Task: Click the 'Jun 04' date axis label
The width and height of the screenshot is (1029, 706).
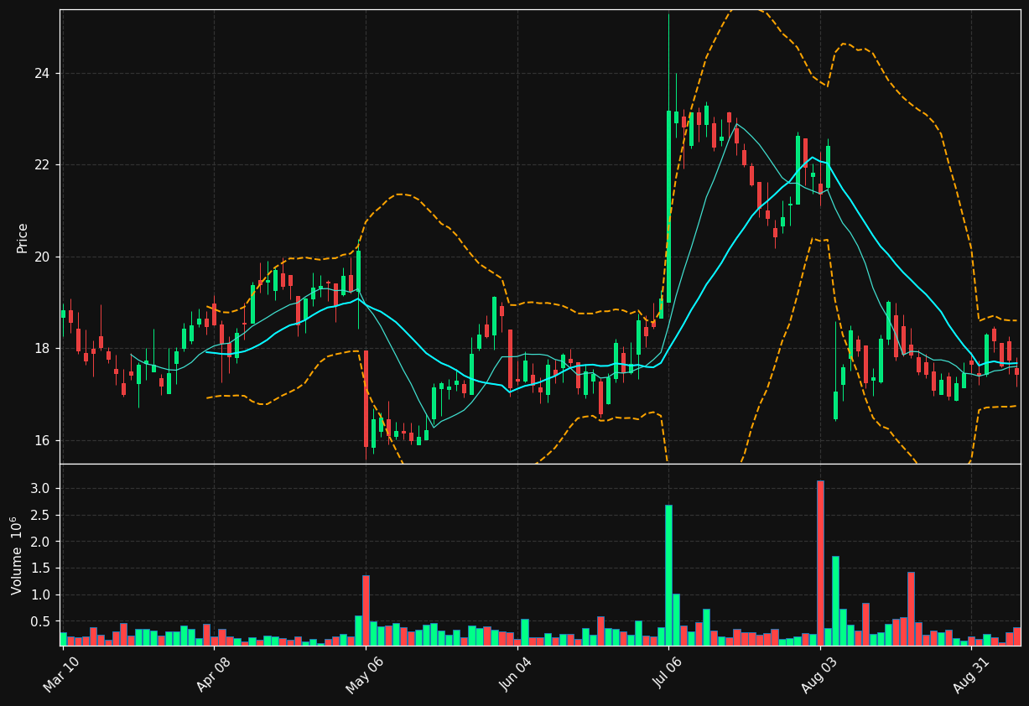Action: point(516,674)
